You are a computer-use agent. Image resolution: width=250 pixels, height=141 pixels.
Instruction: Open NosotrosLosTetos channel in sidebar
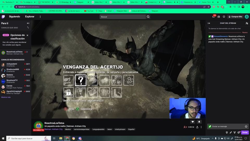[15, 53]
